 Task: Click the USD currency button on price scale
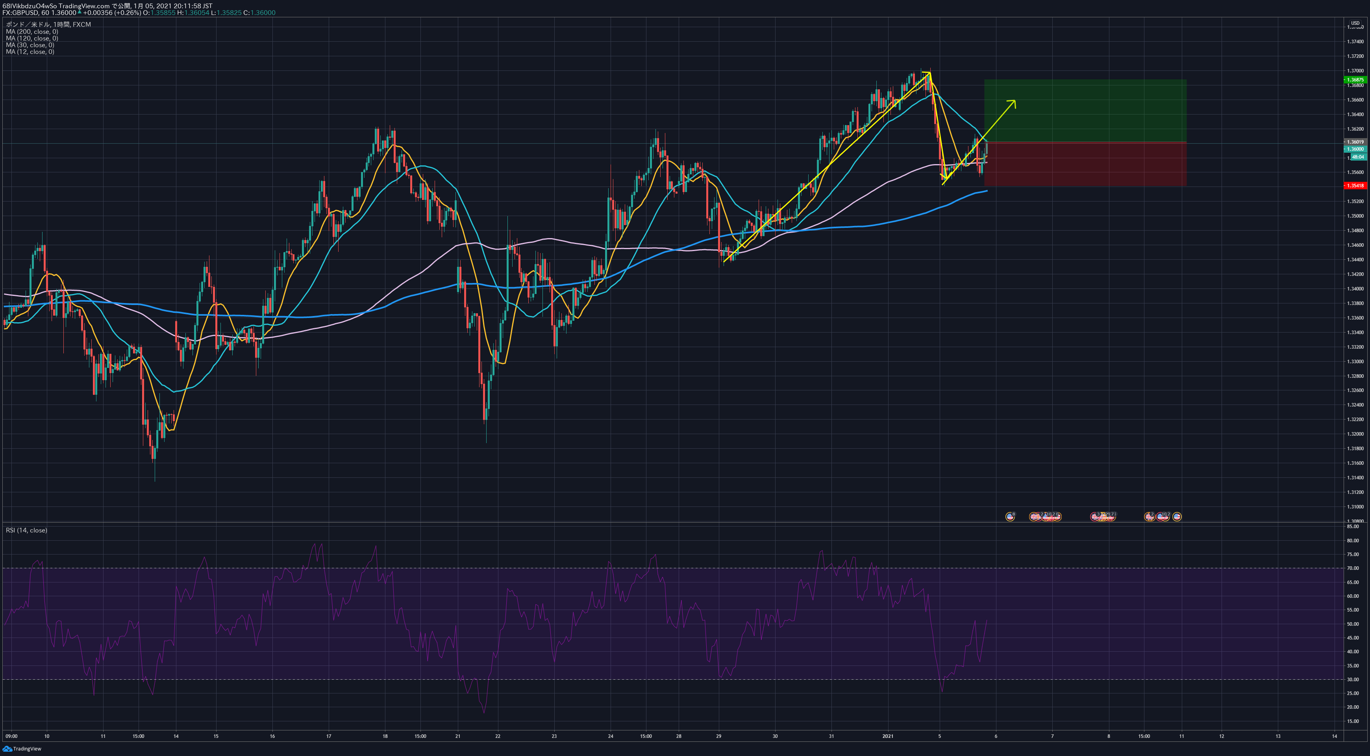[1355, 23]
